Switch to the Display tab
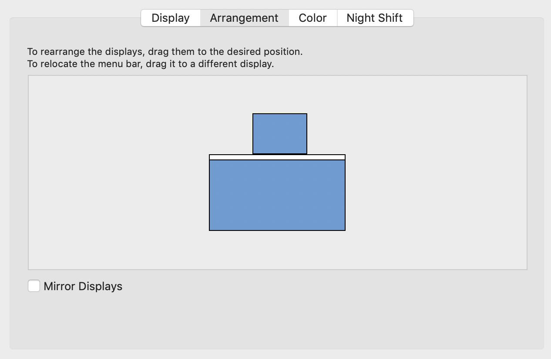 (171, 18)
